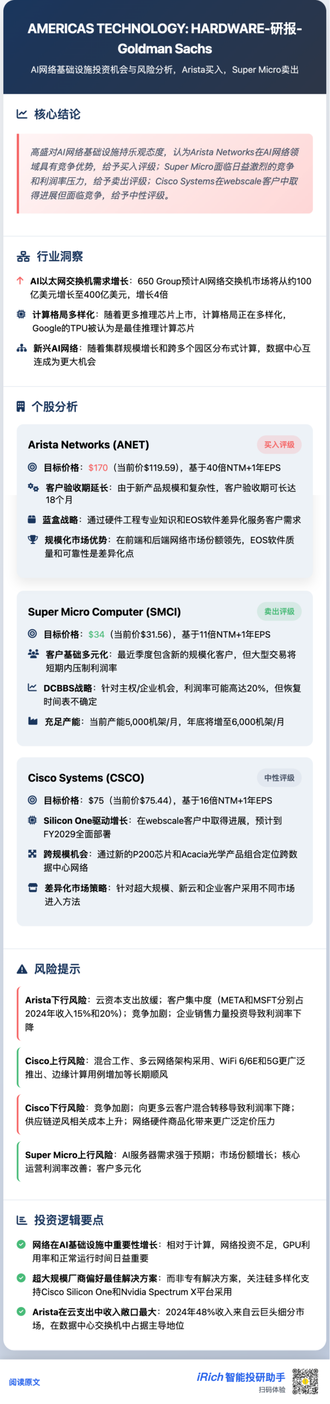
Task: Click the red up-arrow icon for AI以太网交换机需求增长
Action: tap(20, 281)
